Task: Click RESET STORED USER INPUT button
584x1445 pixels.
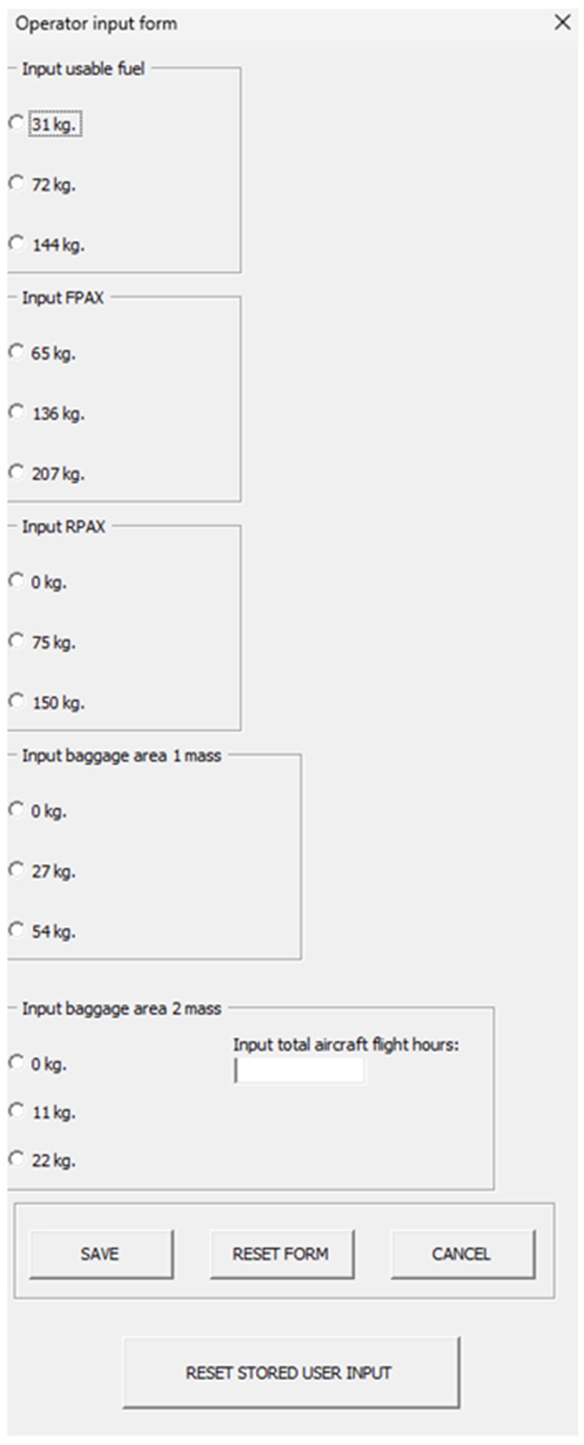Action: [x=291, y=1372]
